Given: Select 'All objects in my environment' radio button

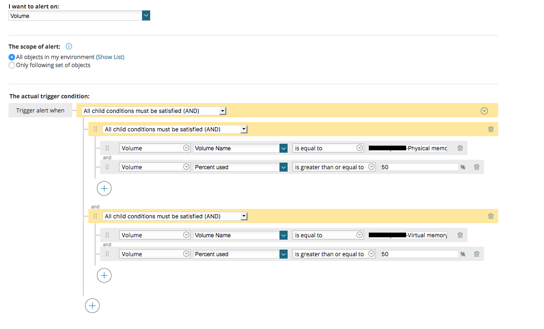Looking at the screenshot, I should pyautogui.click(x=12, y=57).
